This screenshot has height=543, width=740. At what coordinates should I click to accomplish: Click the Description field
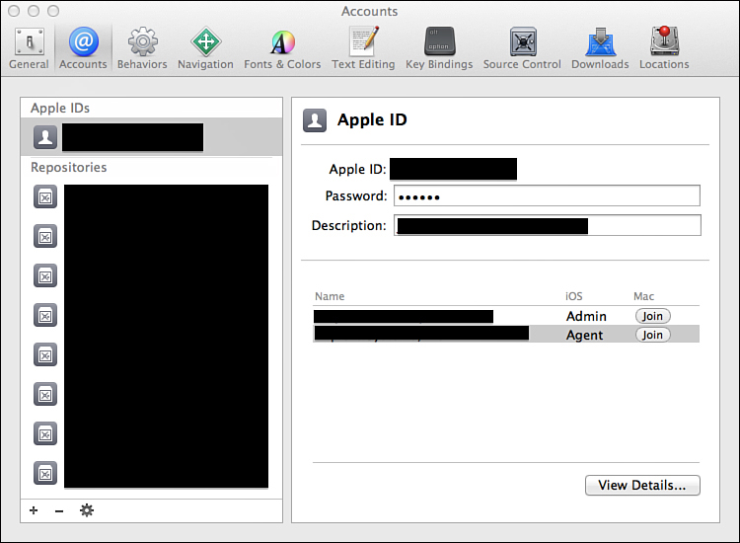548,225
